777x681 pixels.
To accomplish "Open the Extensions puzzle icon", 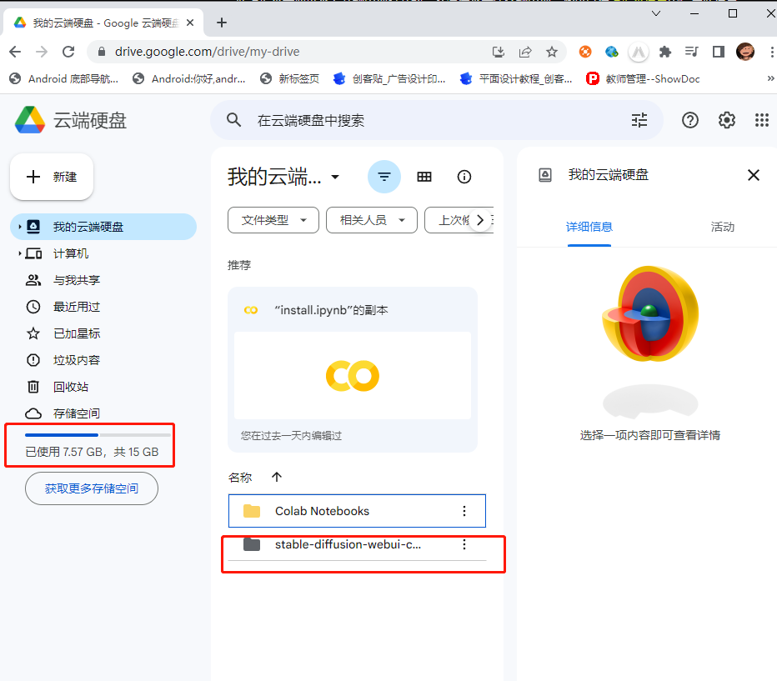I will coord(664,52).
